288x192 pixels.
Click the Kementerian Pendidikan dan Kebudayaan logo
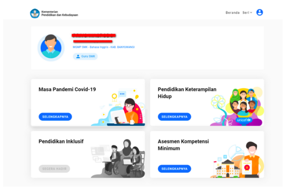[x=35, y=13]
